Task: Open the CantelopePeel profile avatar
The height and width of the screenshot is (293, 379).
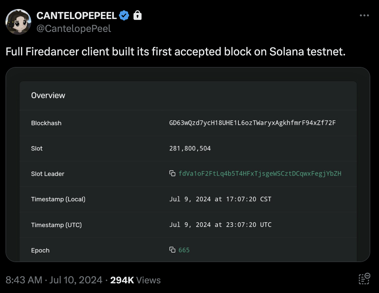Action: point(18,22)
